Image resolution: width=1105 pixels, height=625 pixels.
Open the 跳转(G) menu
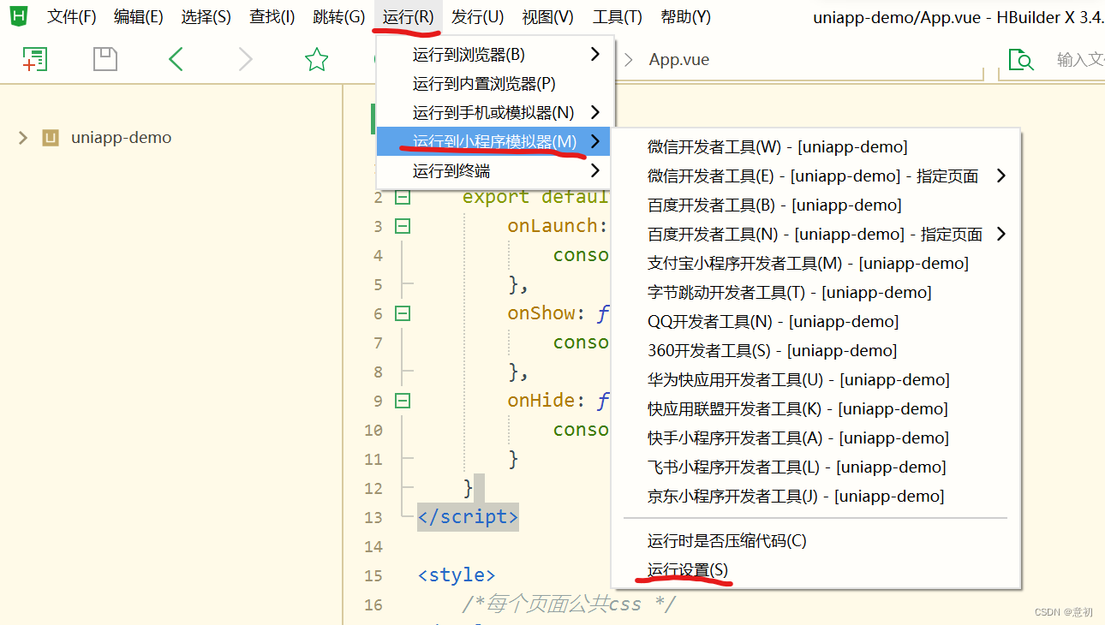(339, 17)
